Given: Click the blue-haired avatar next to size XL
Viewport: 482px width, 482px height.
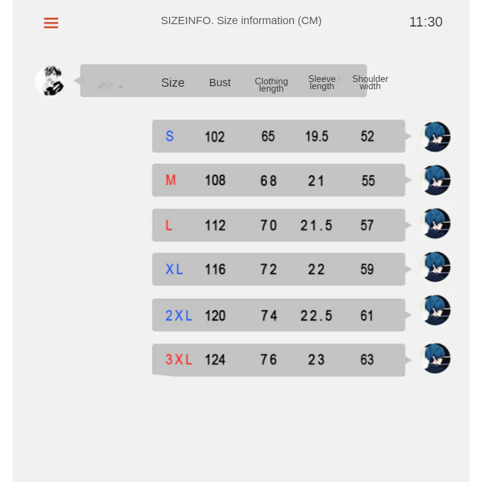Looking at the screenshot, I should pos(436,267).
